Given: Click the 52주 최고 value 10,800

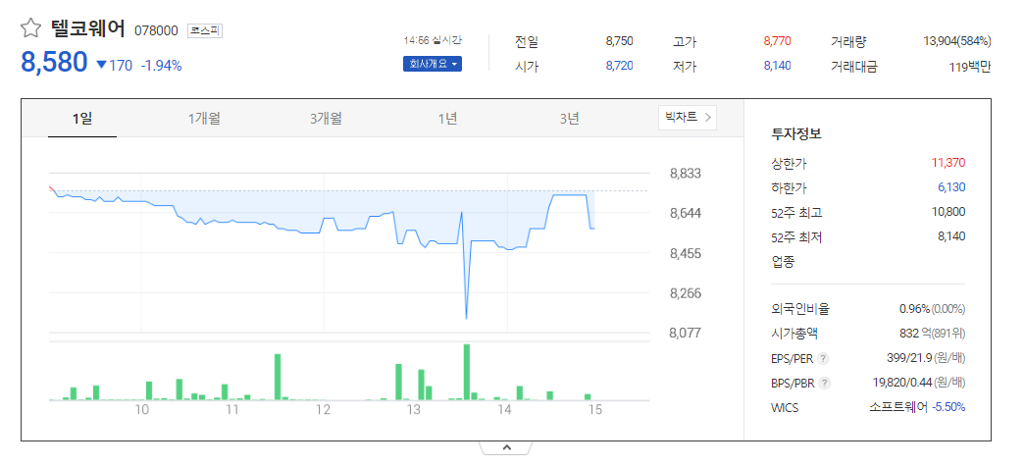Looking at the screenshot, I should pos(948,212).
